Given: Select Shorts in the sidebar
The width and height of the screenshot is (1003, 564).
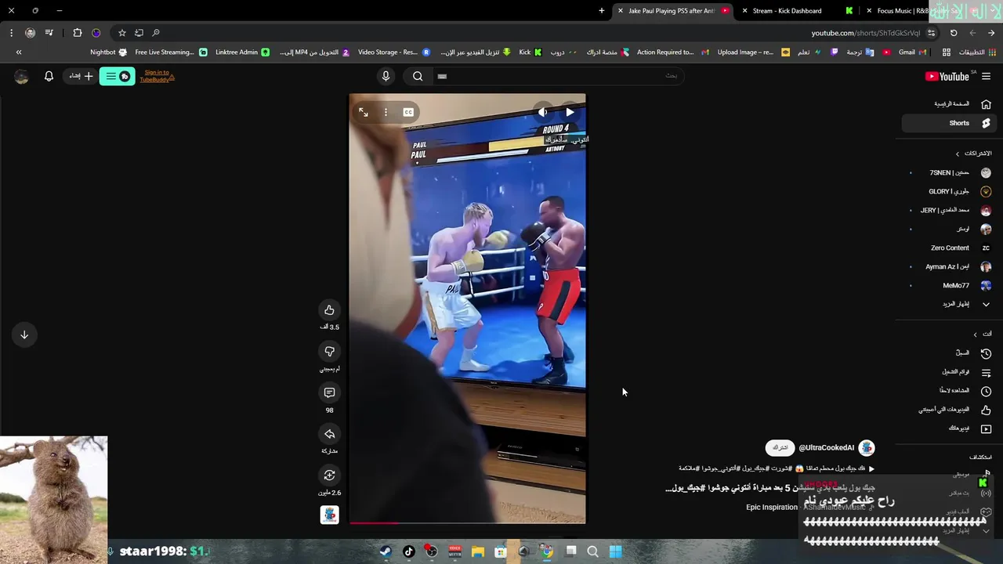Looking at the screenshot, I should point(947,123).
